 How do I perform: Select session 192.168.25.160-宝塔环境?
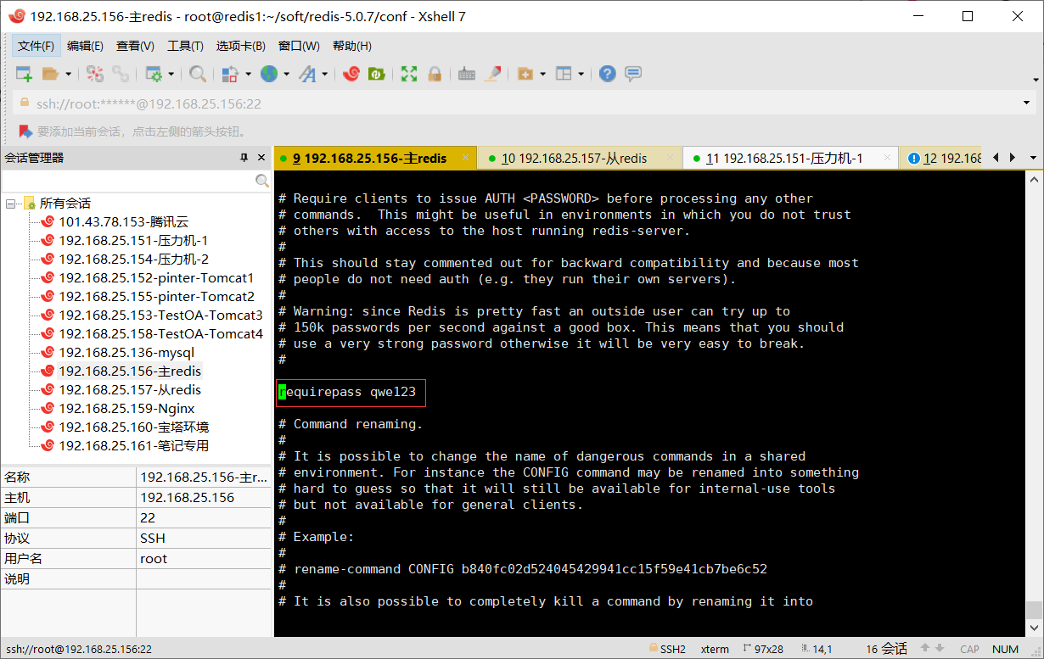pos(133,427)
